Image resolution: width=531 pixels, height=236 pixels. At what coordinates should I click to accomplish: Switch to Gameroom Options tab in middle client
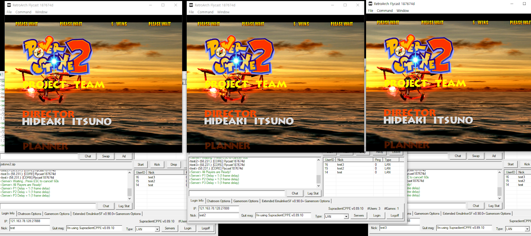(x=246, y=201)
